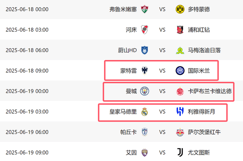The height and width of the screenshot is (161, 243).
Task: Select the 2025-06-18 09:00 match time
Action: point(27,71)
